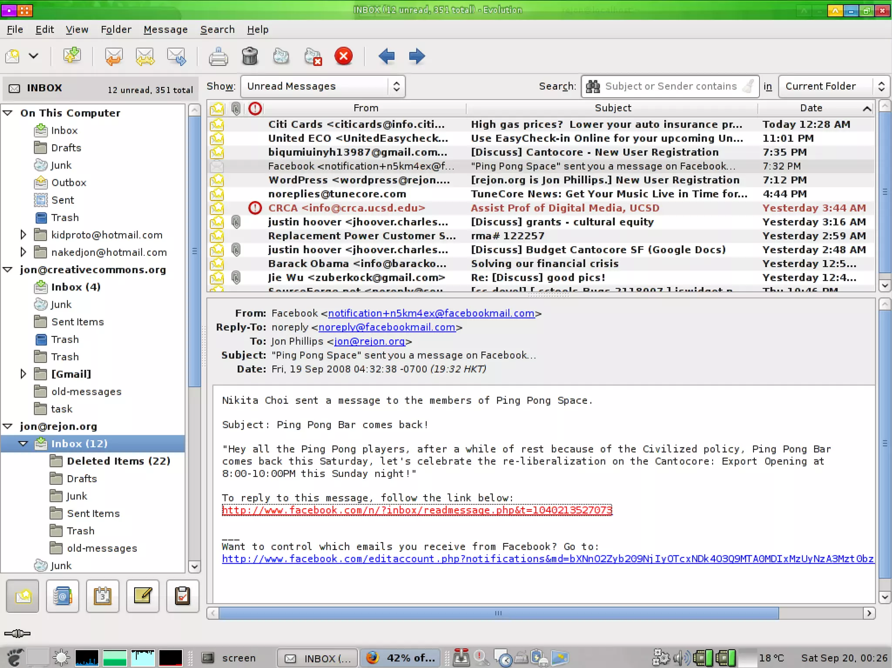This screenshot has width=892, height=668.
Task: Click the Send/Receive mail toolbar icon
Action: click(x=72, y=56)
